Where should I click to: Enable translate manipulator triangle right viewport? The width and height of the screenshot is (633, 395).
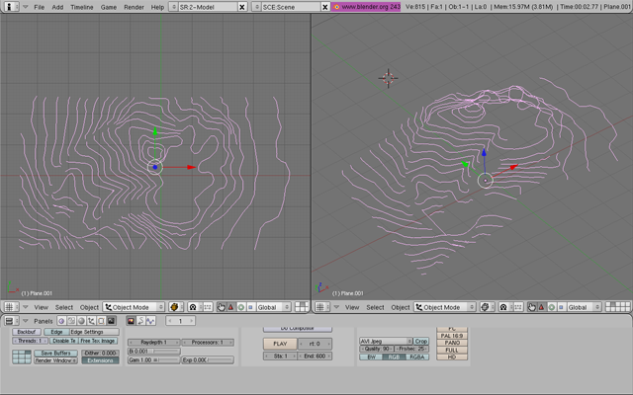point(542,307)
